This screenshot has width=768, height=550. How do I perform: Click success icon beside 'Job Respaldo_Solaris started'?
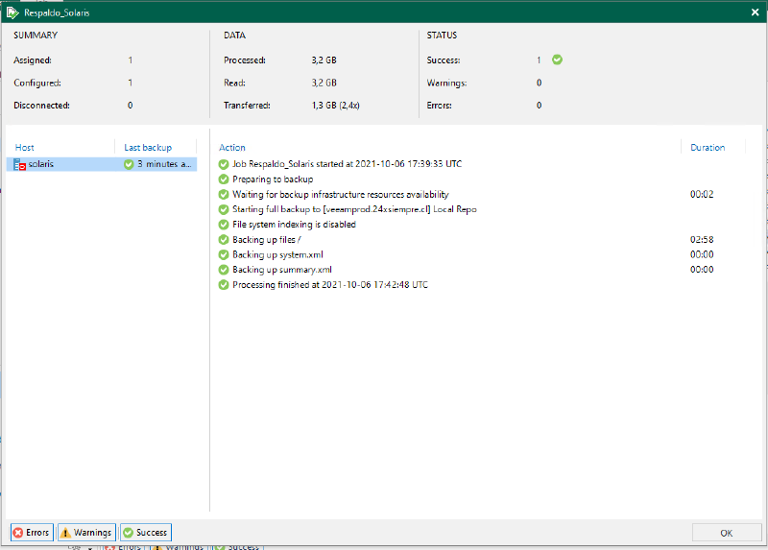224,164
